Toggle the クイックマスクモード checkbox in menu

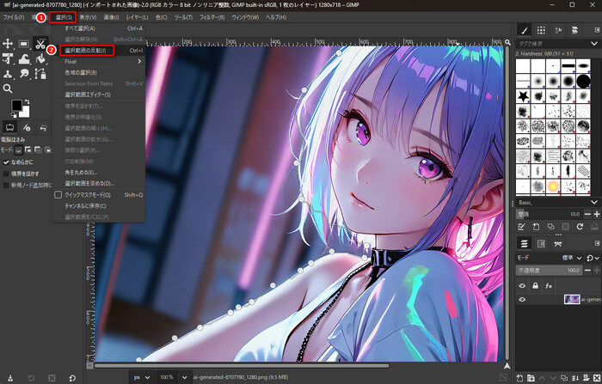58,195
